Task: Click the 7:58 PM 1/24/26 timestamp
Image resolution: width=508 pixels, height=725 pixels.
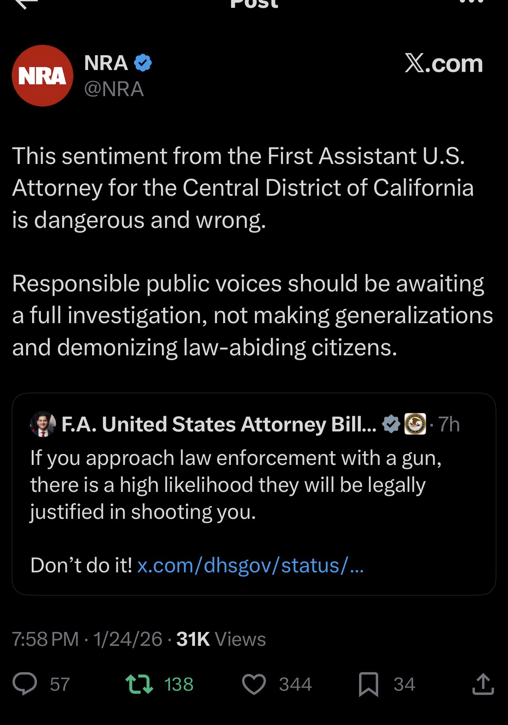Action: click(87, 639)
